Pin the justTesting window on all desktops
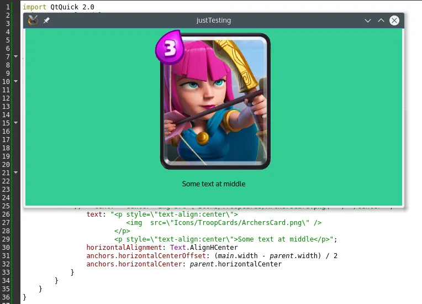Viewport: 422px width, 304px height. pyautogui.click(x=46, y=20)
